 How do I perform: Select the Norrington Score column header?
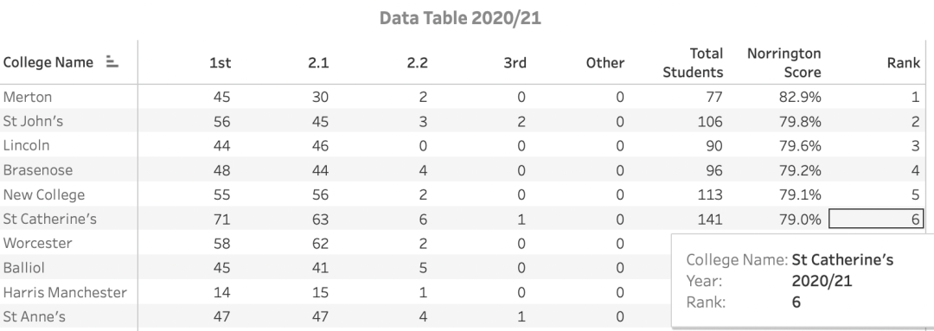(784, 63)
